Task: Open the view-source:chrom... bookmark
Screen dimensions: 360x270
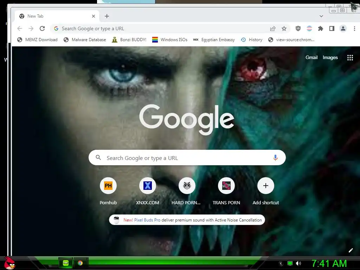Action: (291, 40)
